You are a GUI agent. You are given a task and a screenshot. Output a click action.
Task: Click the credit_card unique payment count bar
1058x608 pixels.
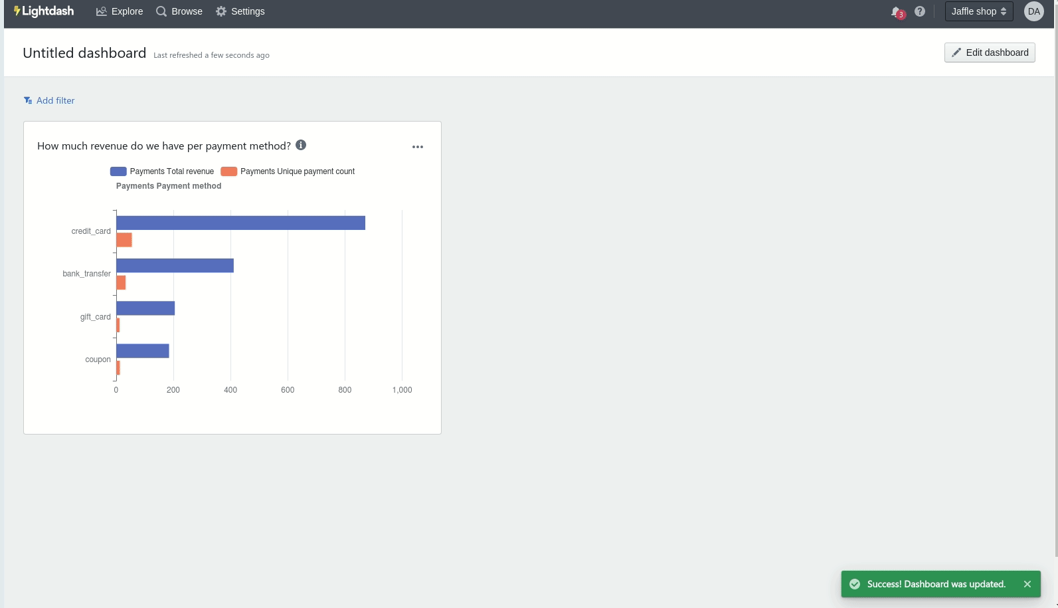coord(124,240)
